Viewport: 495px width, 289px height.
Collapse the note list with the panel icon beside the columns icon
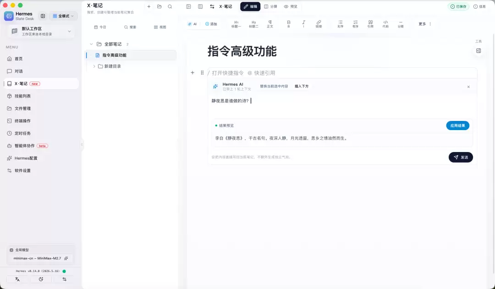coord(188,6)
